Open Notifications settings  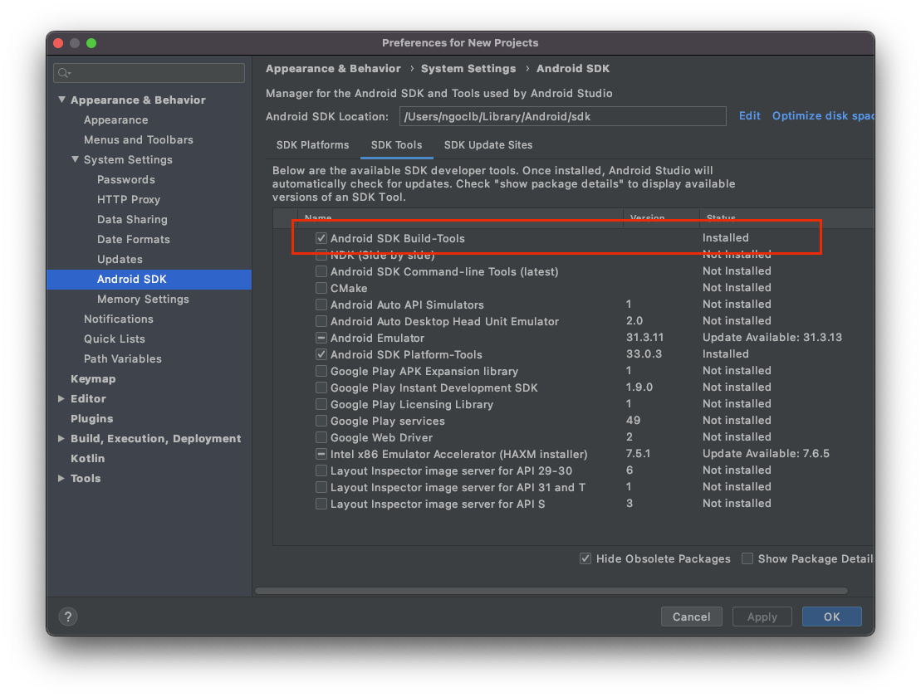[119, 319]
